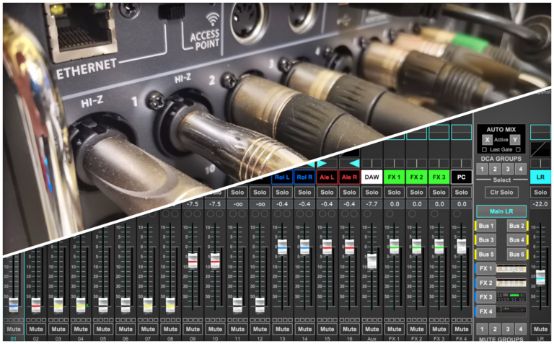Image resolution: width=554 pixels, height=344 pixels.
Task: Select the green FX 2 channel label
Action: 416,177
